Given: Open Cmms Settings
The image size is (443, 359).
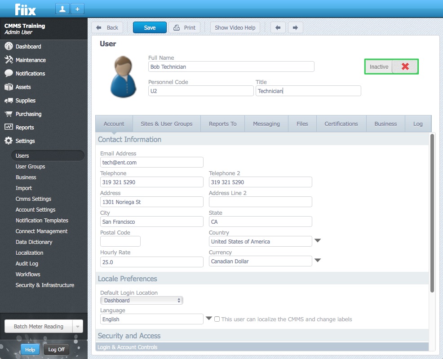Looking at the screenshot, I should click(33, 199).
